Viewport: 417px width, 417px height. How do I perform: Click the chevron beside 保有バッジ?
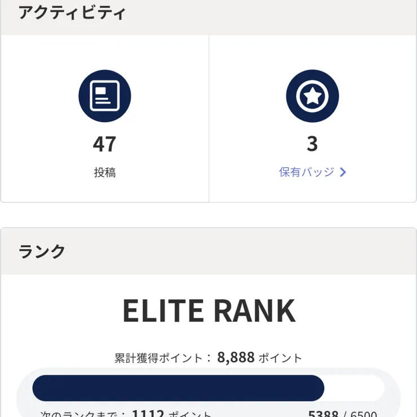[343, 172]
